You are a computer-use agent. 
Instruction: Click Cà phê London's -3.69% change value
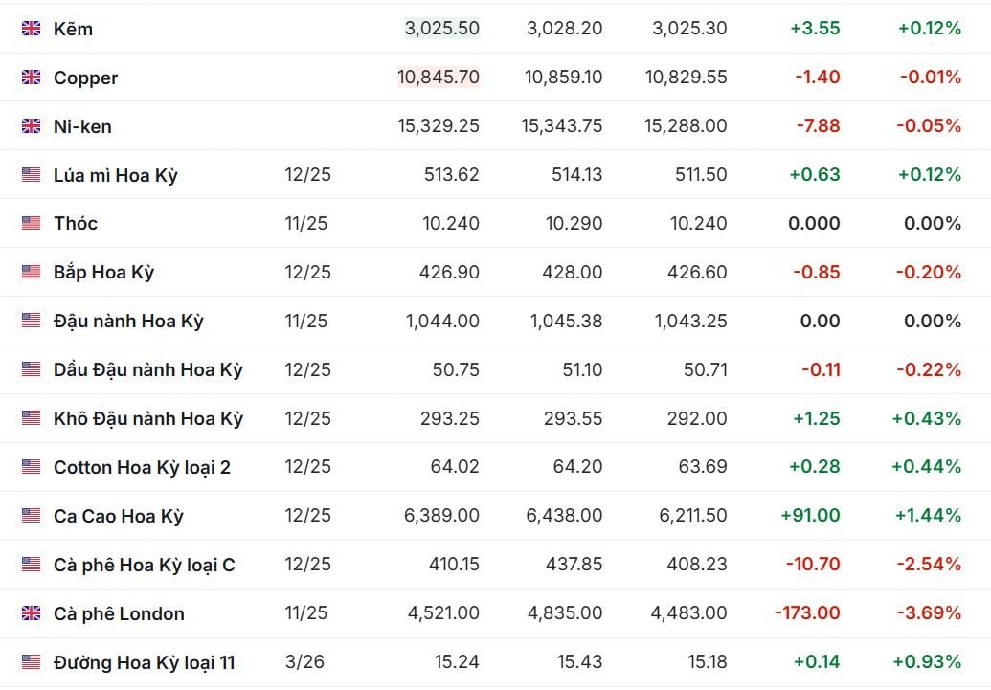tap(929, 613)
